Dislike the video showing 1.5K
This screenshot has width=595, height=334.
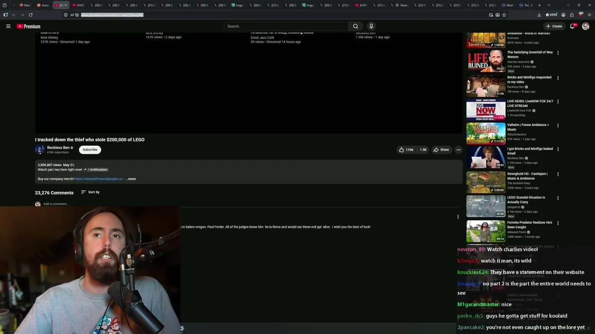click(x=423, y=150)
